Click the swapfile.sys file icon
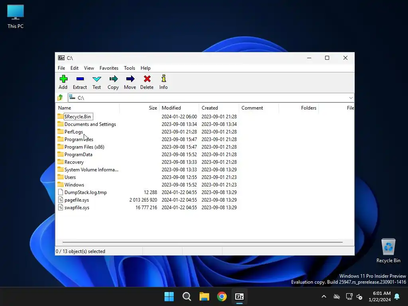Image resolution: width=408 pixels, height=306 pixels. tap(61, 207)
